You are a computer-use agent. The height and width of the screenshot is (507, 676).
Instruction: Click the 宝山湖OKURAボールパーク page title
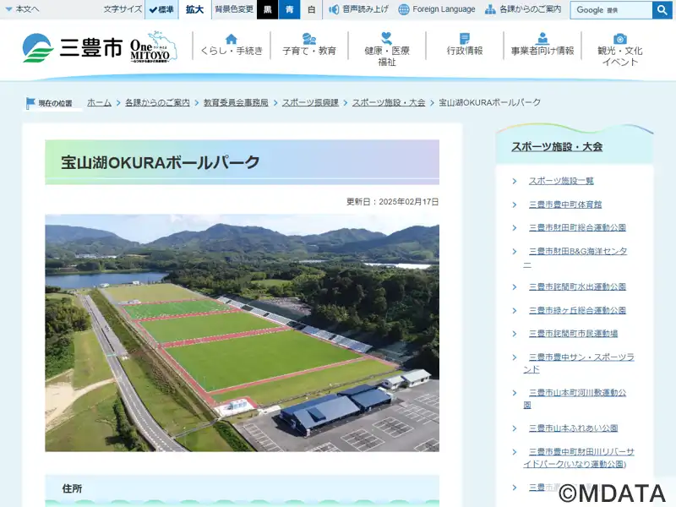(160, 162)
